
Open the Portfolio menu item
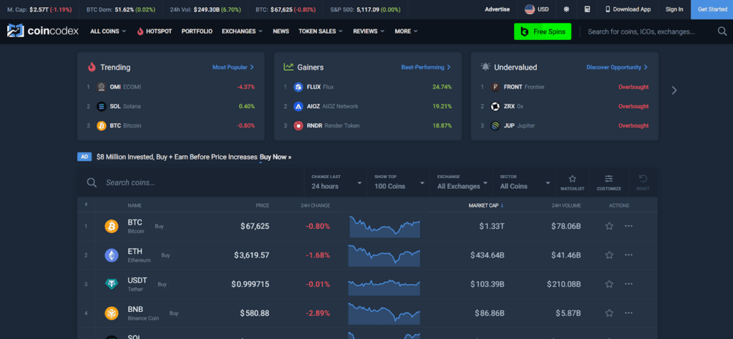coord(197,31)
